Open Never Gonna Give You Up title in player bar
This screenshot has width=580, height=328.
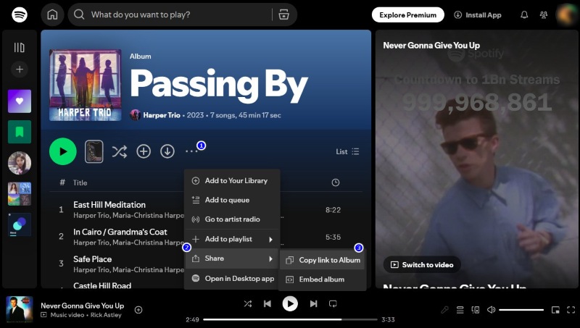click(82, 306)
